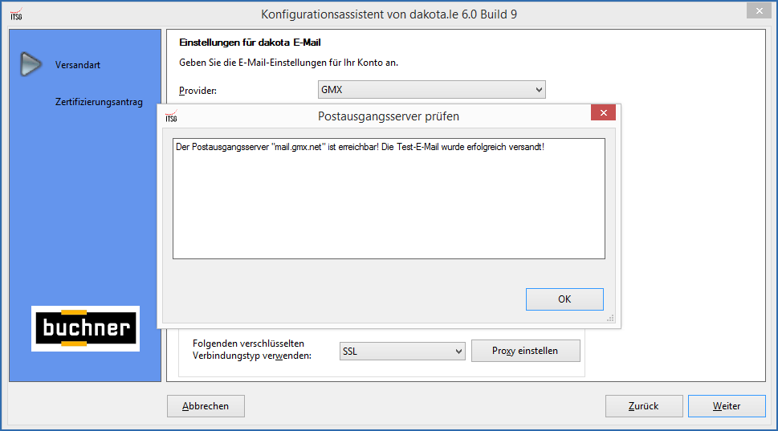
Task: Select the Zertifizierungsantrag step
Action: [99, 102]
